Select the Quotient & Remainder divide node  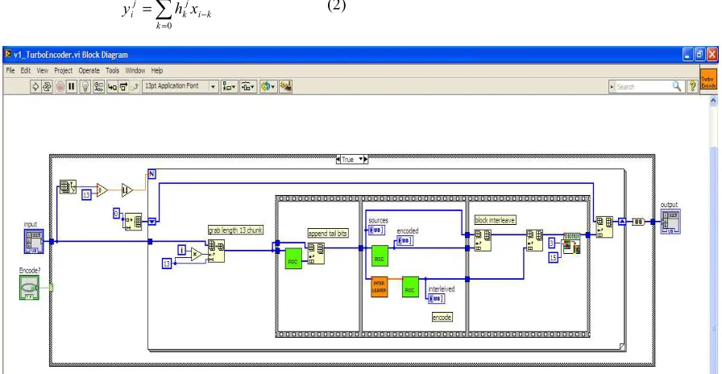pos(102,189)
